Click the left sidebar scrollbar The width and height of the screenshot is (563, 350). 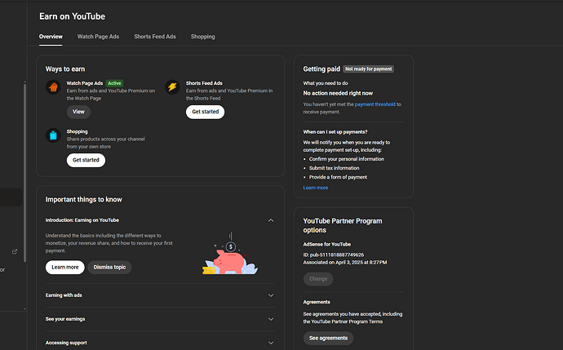click(x=24, y=172)
